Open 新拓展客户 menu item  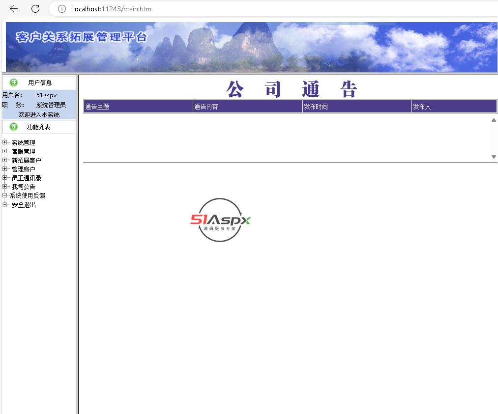click(27, 161)
